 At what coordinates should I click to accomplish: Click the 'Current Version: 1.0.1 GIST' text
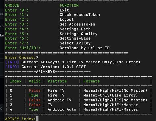click(x=54, y=67)
